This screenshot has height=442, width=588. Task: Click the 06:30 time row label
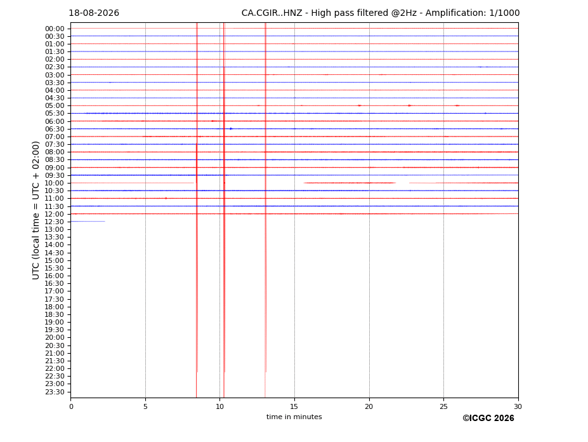[55, 129]
